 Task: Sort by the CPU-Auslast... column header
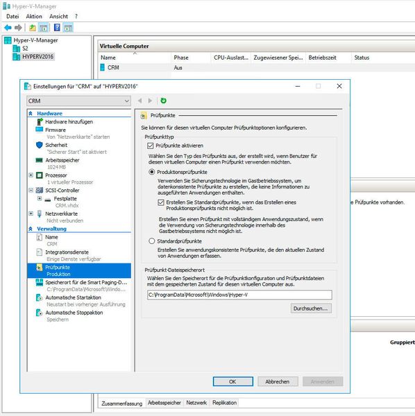[230, 58]
